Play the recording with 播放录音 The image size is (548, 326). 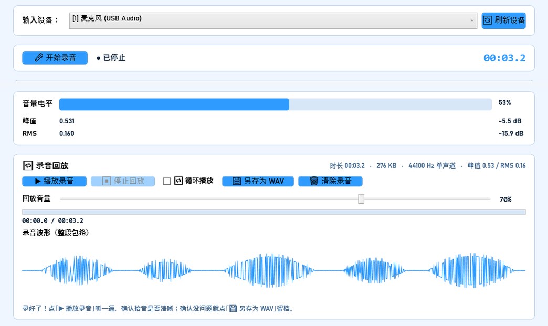click(54, 181)
